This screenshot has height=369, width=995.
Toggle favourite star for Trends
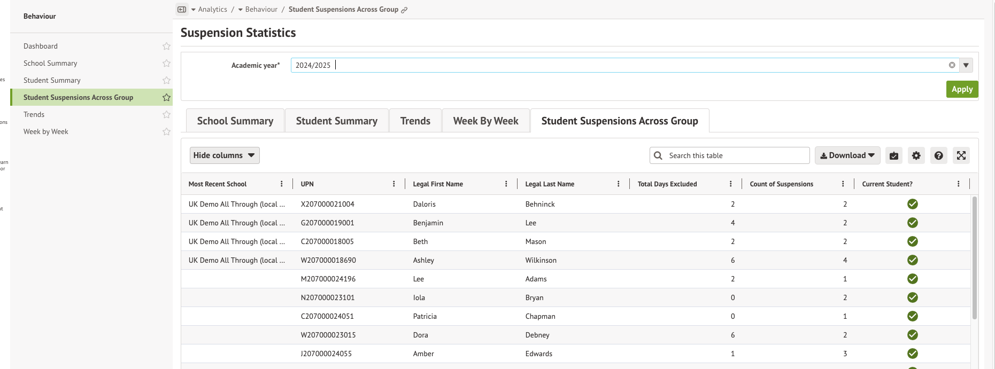[x=166, y=115]
